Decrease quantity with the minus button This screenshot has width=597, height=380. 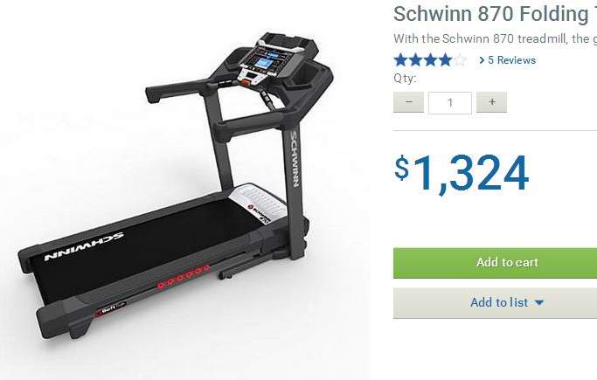point(408,102)
